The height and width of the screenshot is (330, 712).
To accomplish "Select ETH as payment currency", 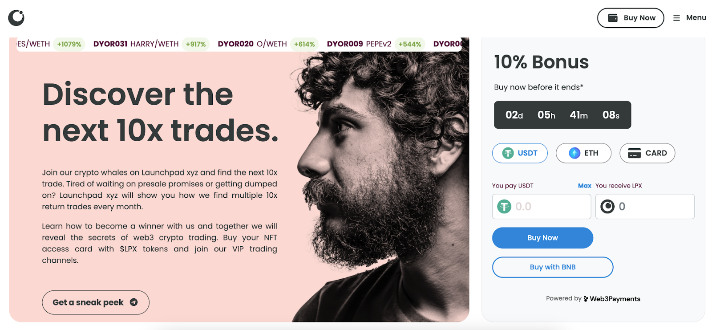I will (x=583, y=153).
